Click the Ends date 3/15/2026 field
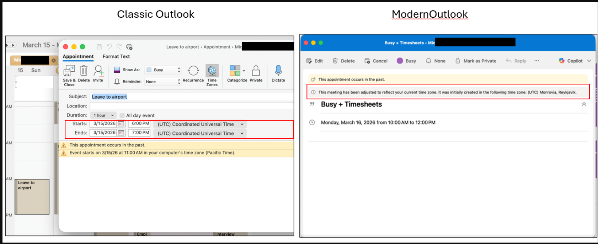Viewport: 598px width, 244px height. [x=104, y=133]
